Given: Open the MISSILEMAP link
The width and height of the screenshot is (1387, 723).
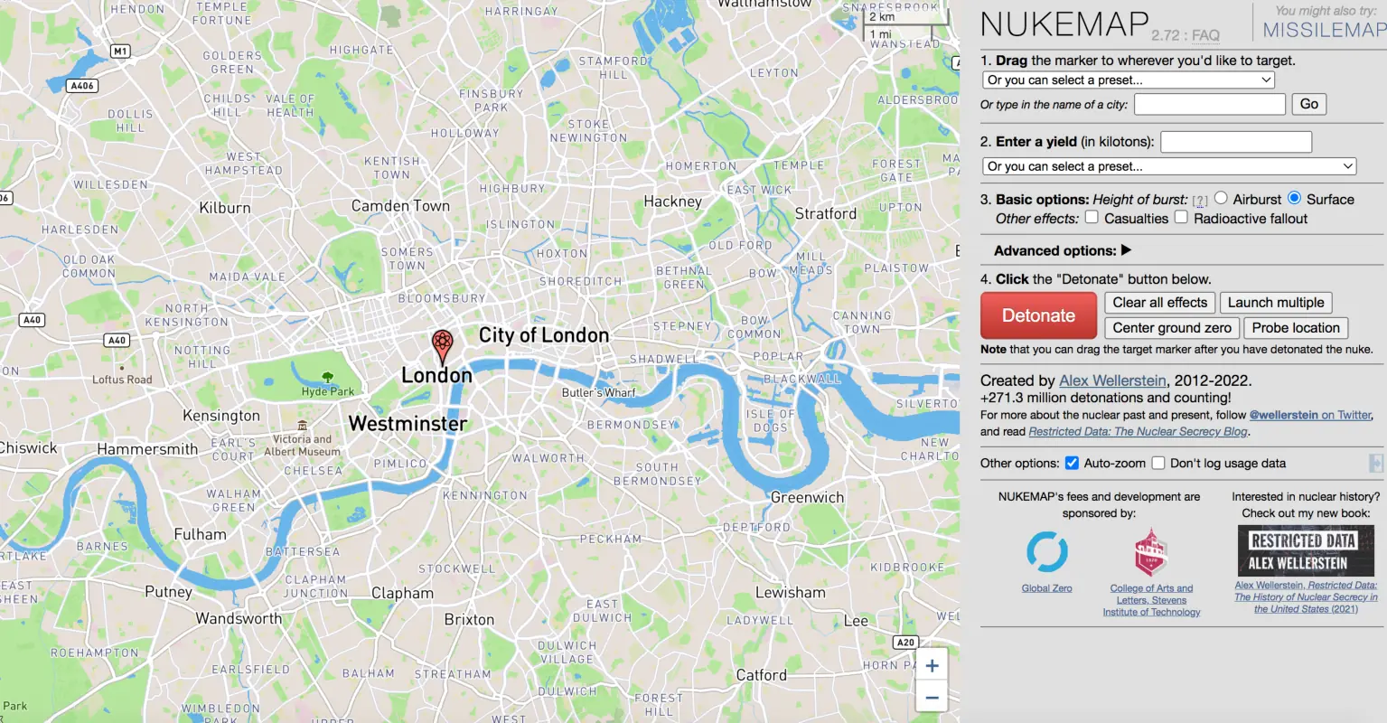Looking at the screenshot, I should [1324, 30].
